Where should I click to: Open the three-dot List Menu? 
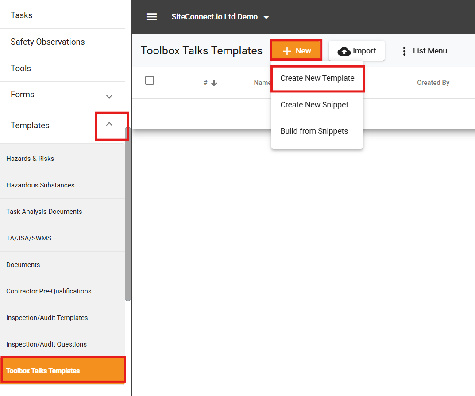coord(404,51)
